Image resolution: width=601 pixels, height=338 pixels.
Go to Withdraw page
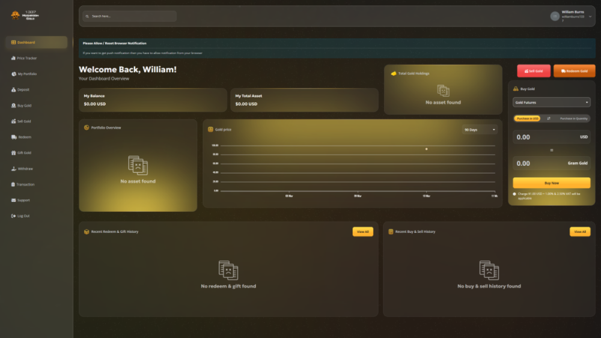pyautogui.click(x=22, y=169)
